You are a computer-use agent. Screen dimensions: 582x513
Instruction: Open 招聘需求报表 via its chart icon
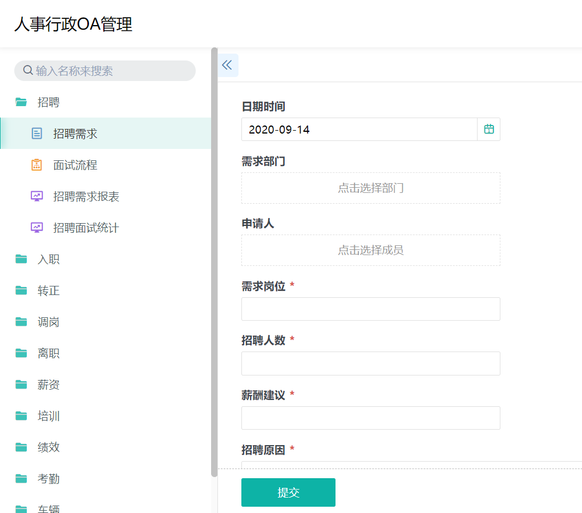coord(37,196)
